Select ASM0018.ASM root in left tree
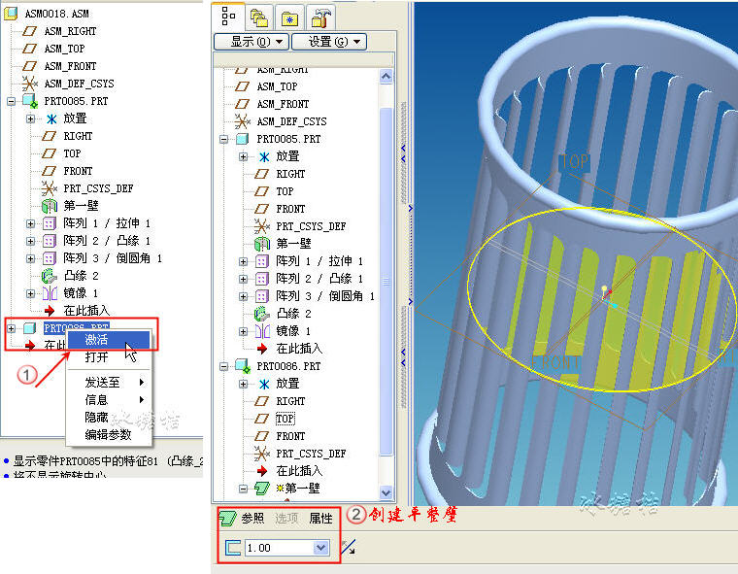 (x=56, y=14)
